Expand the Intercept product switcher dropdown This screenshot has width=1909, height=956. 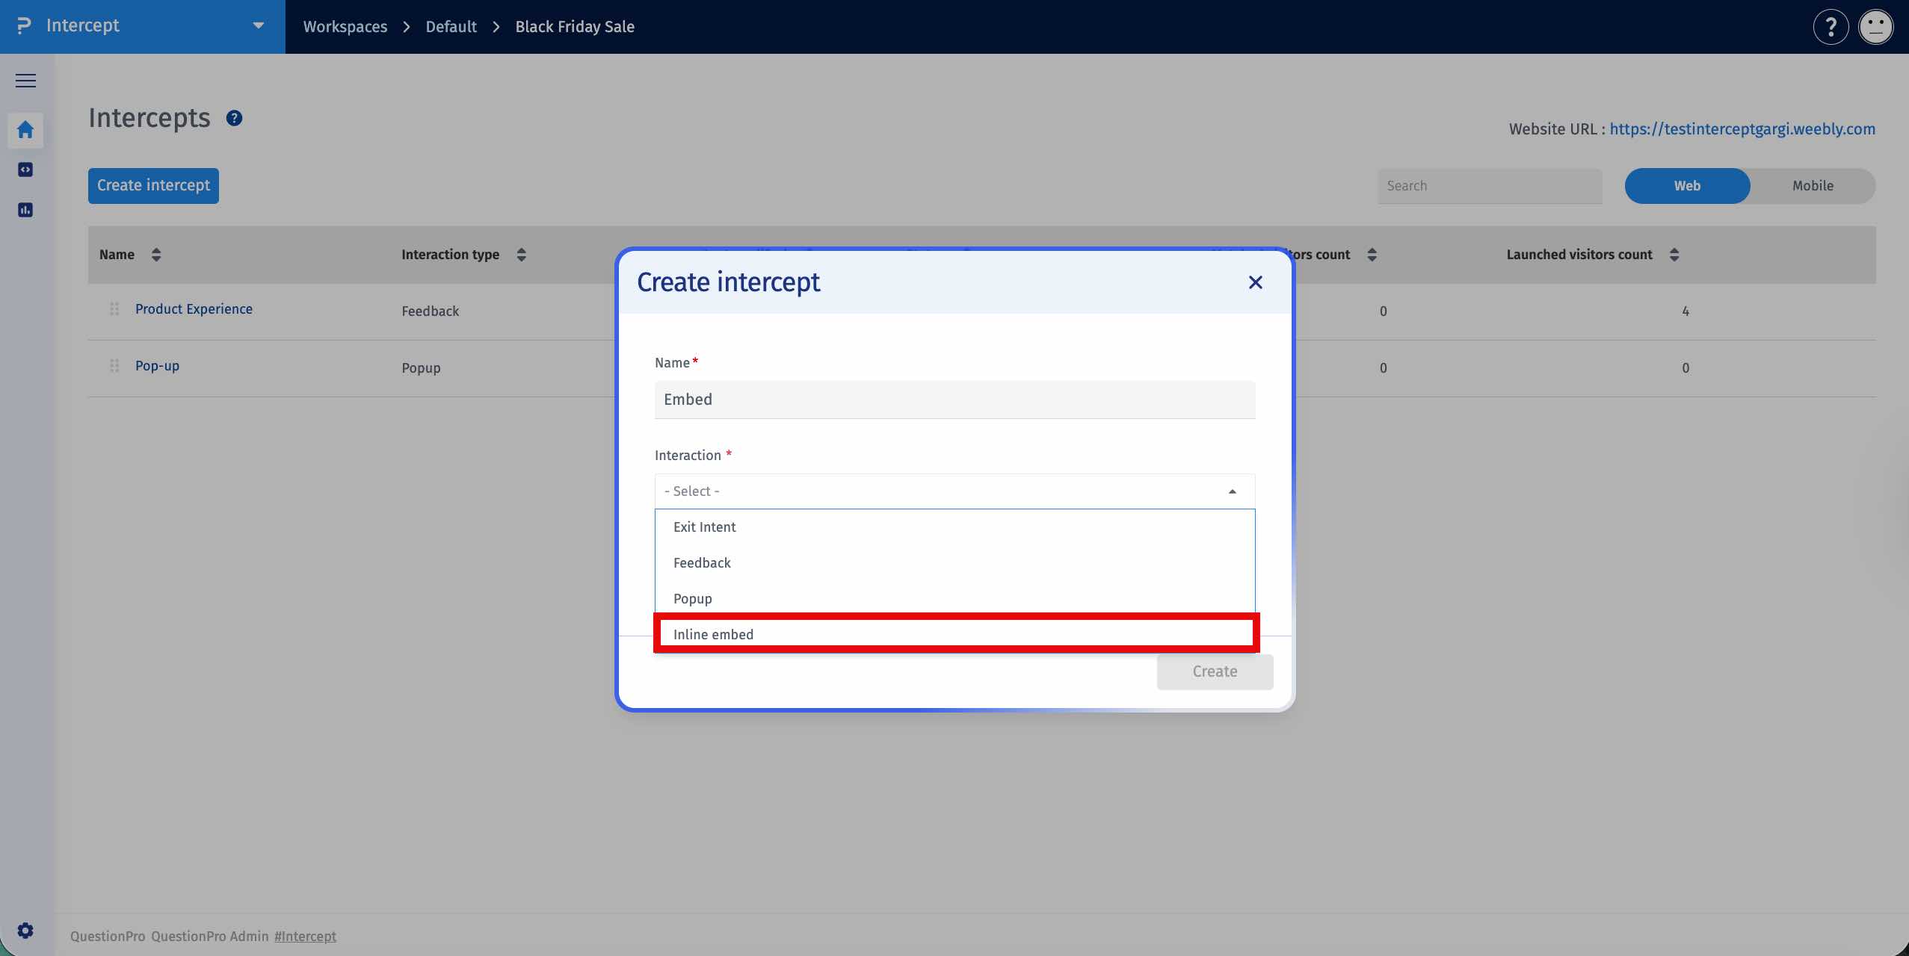pyautogui.click(x=258, y=25)
